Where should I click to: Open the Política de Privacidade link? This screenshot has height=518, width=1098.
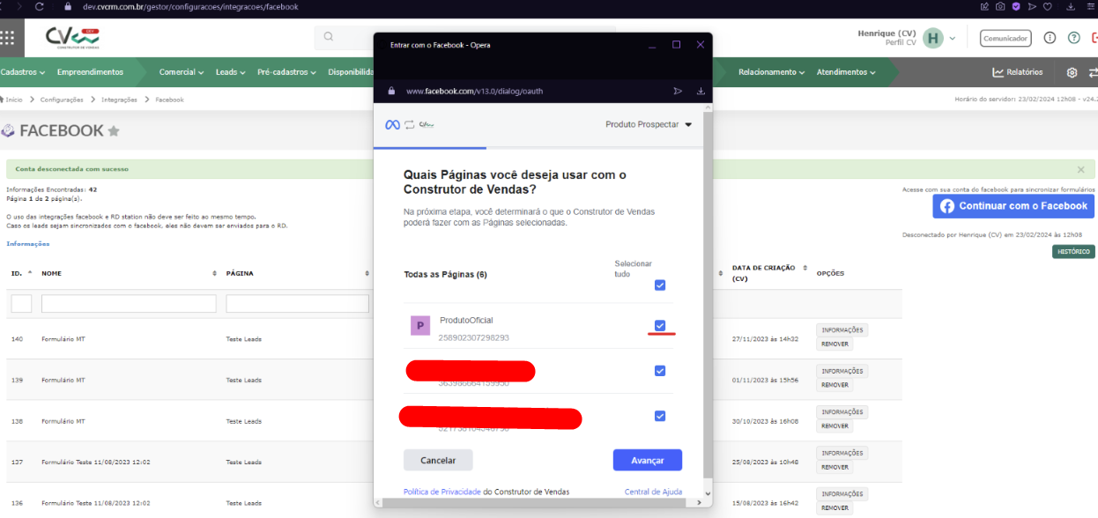point(442,492)
